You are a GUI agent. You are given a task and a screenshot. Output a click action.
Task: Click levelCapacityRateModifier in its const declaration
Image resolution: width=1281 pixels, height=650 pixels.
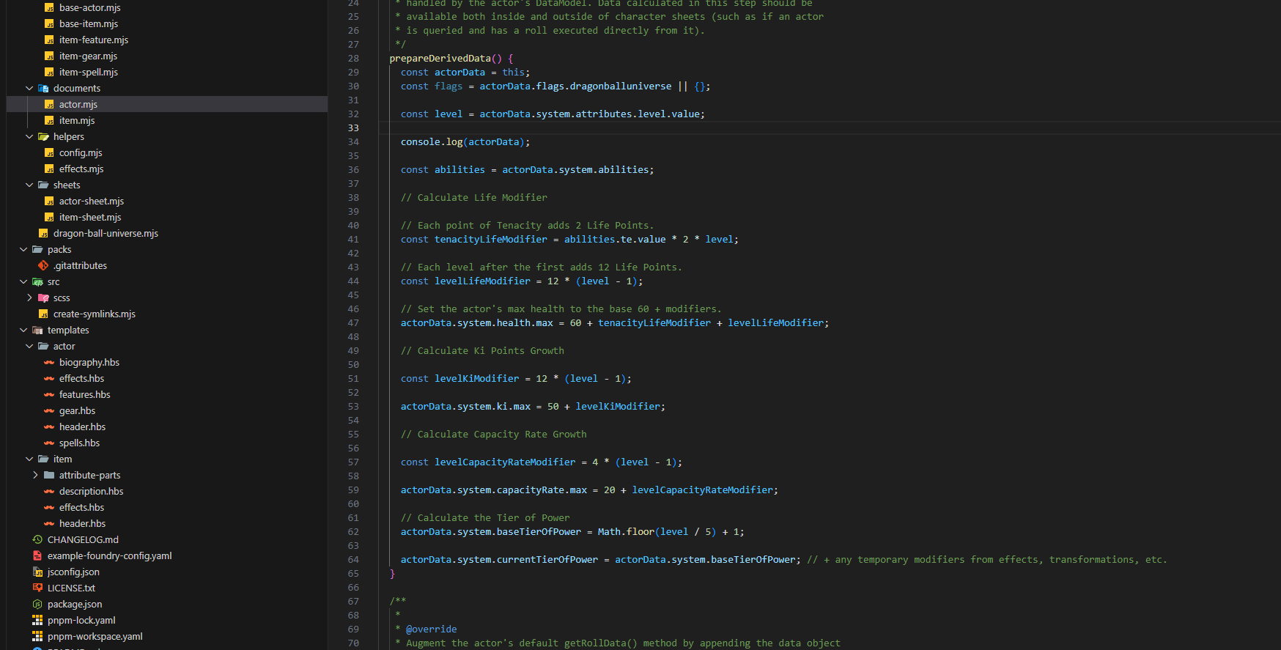(x=505, y=462)
